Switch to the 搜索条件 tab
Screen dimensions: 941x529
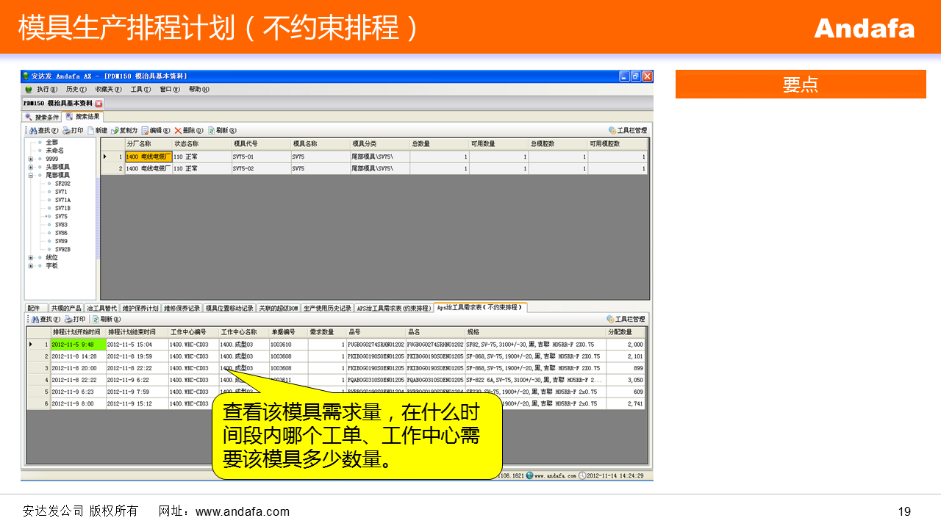coord(43,117)
